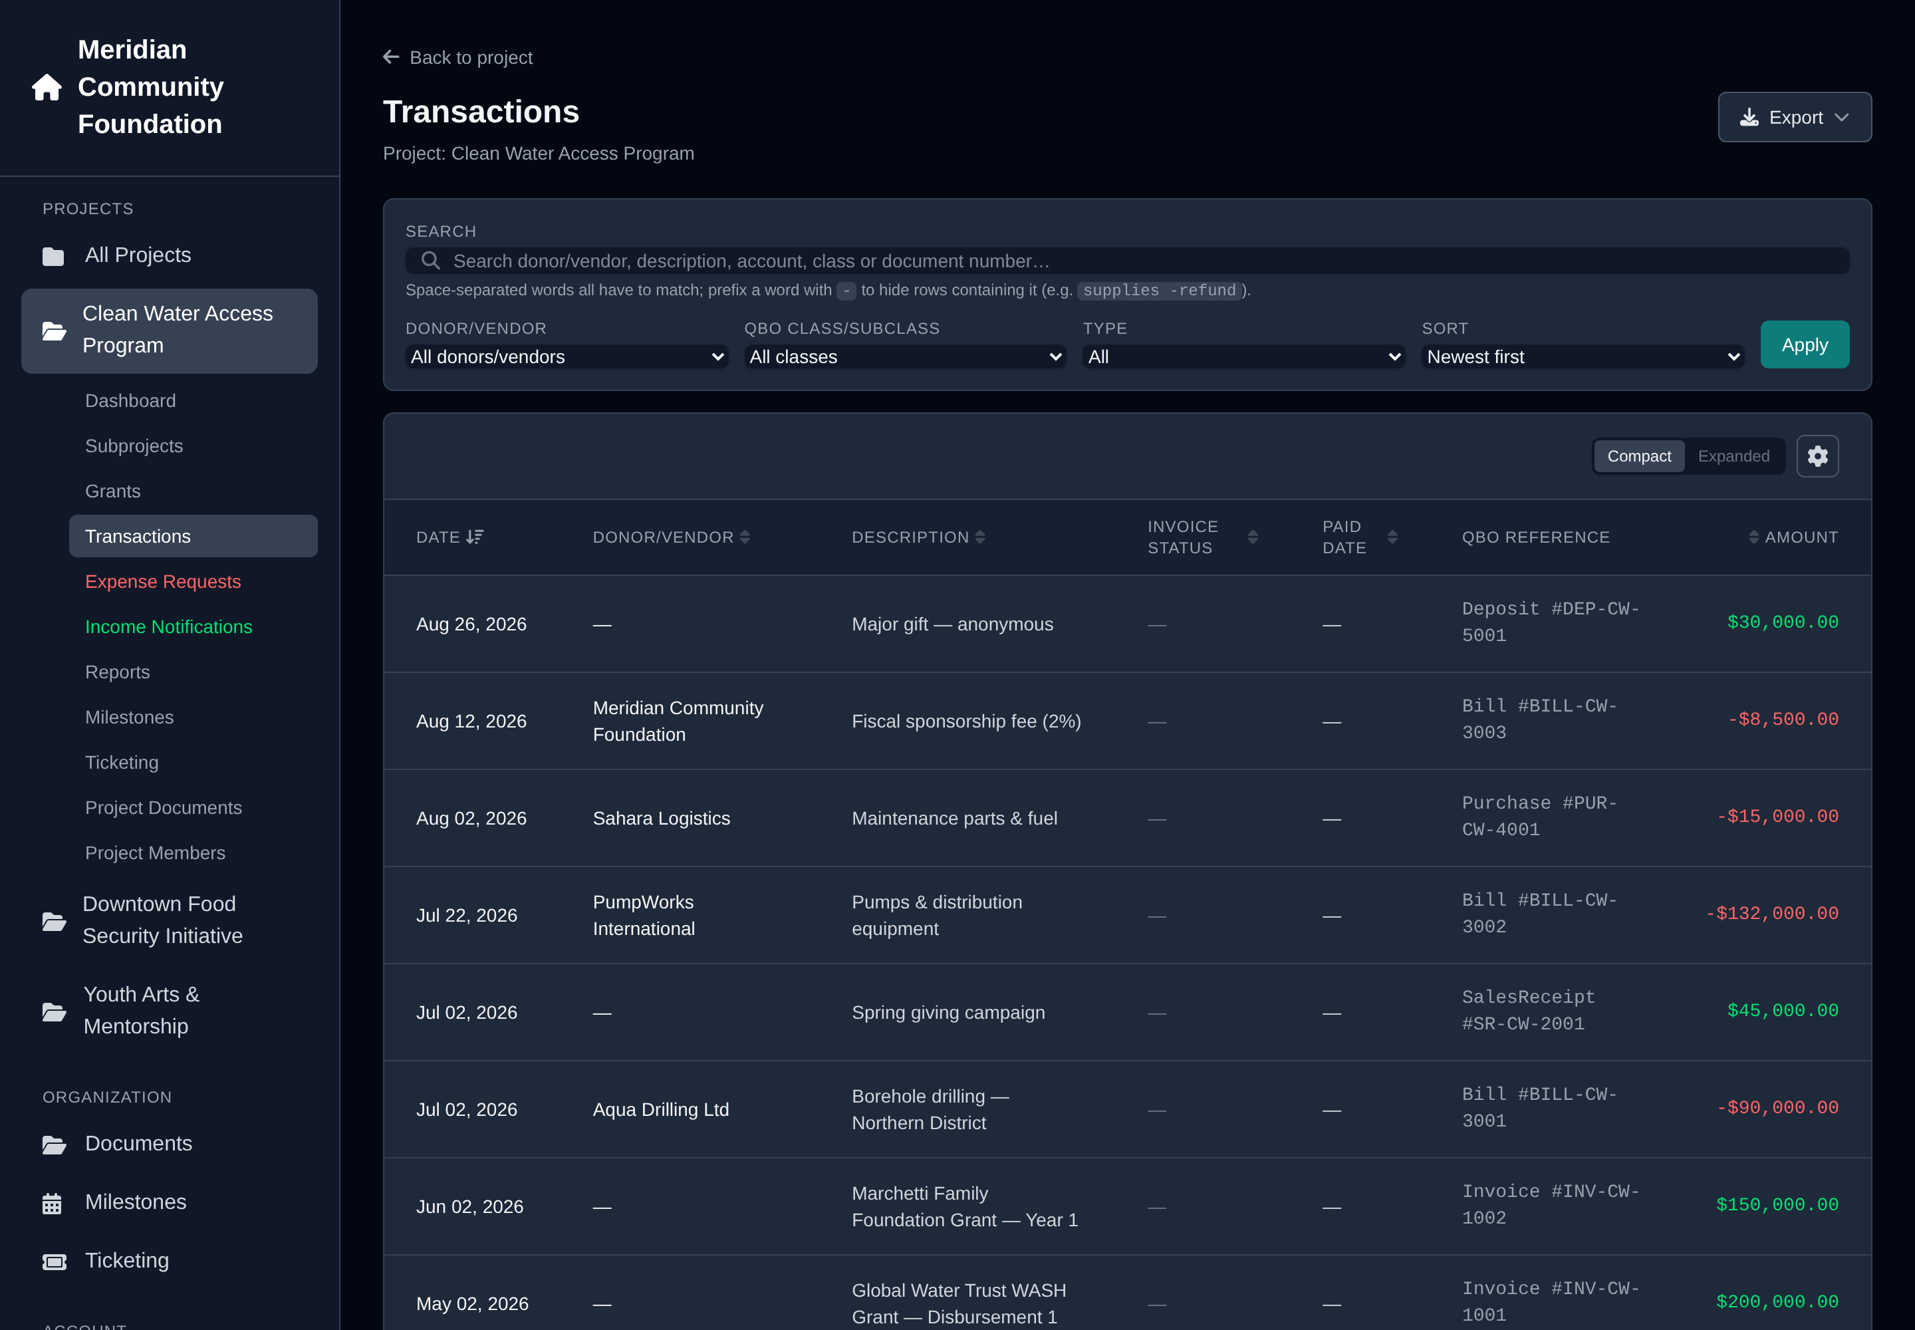The height and width of the screenshot is (1330, 1915).
Task: Click the back arrow icon near Back to project
Action: (391, 57)
